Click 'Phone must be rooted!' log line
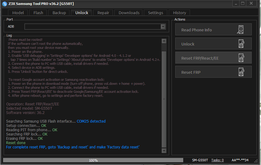 tap(26, 40)
